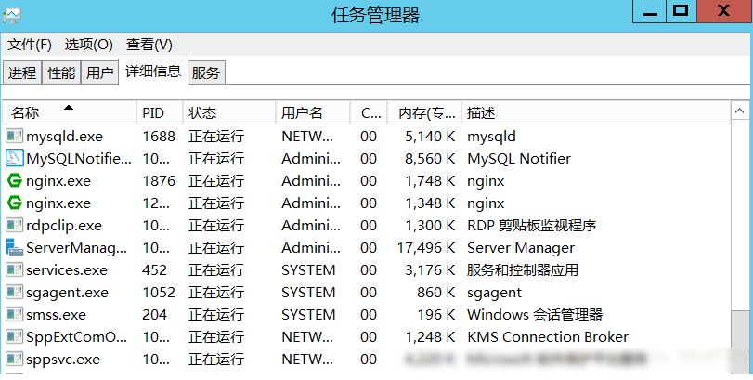Screen dimensions: 753x380
Task: Click memory value 196 K
Action: tap(436, 315)
